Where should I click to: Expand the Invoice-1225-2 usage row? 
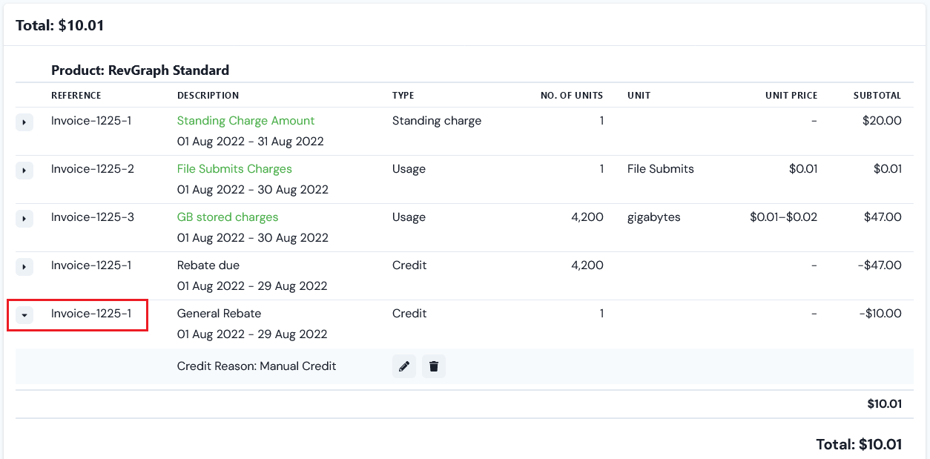pyautogui.click(x=24, y=170)
